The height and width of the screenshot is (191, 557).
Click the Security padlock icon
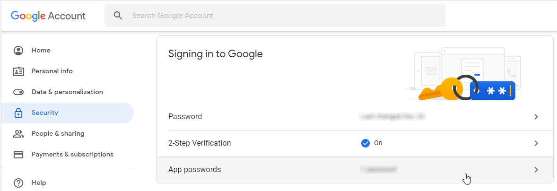18,113
